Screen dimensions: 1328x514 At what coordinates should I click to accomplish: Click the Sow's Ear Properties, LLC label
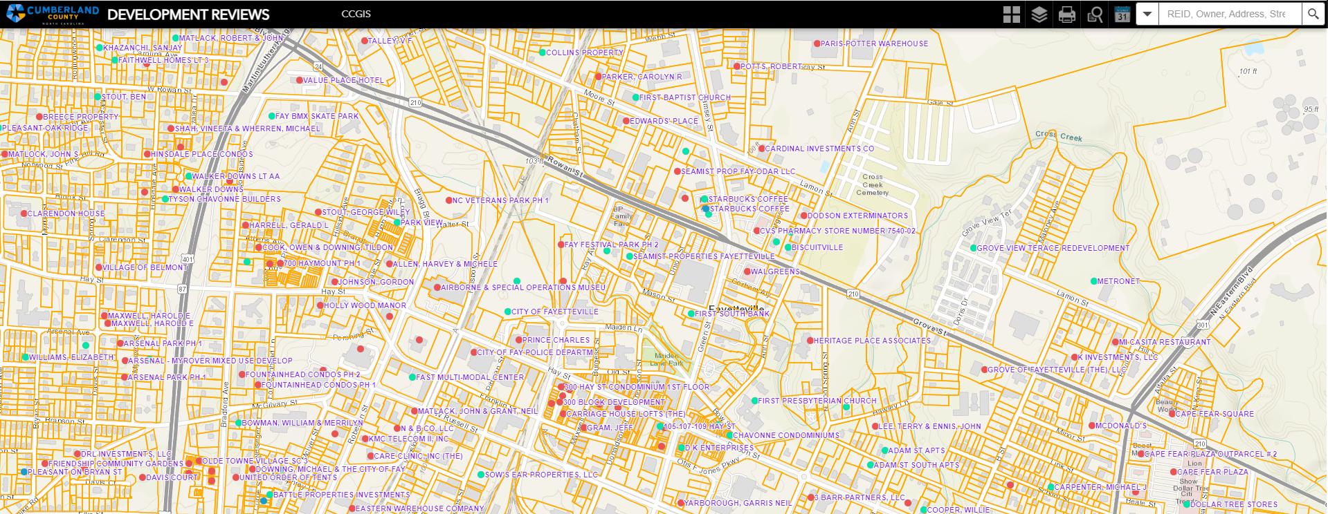click(541, 475)
